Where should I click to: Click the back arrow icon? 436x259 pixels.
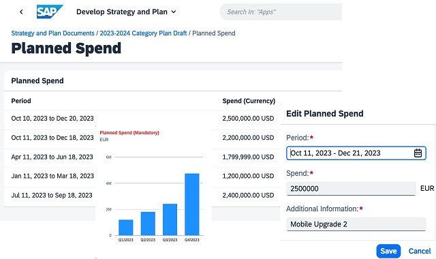pyautogui.click(x=21, y=12)
